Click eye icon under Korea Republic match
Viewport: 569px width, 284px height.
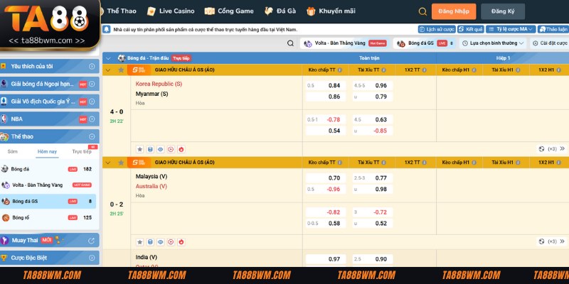pos(161,149)
